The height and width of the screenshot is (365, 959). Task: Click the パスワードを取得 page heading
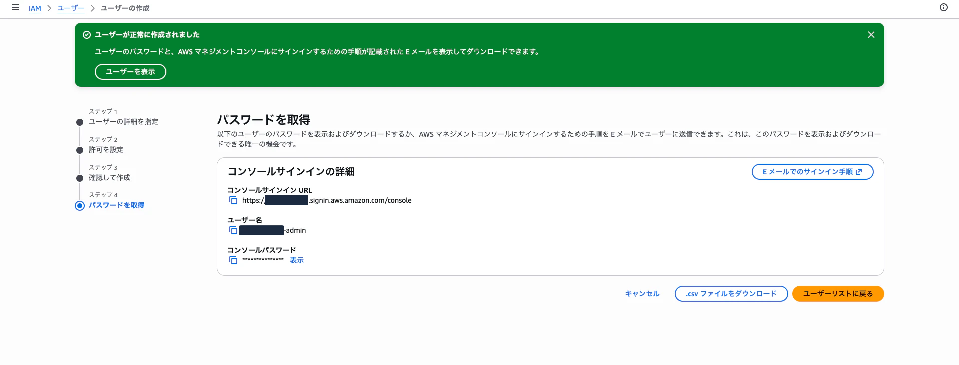coord(263,120)
